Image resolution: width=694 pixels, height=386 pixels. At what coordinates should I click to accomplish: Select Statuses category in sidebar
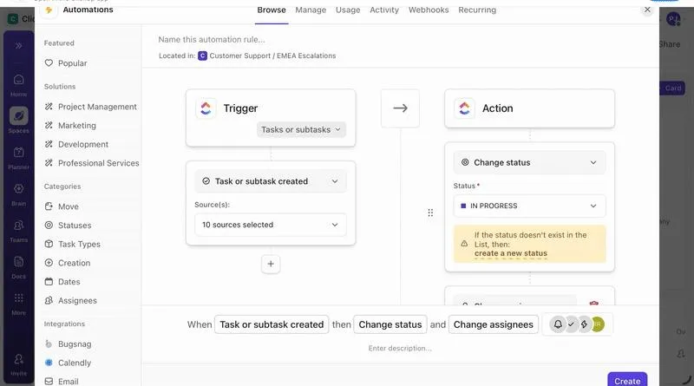pyautogui.click(x=75, y=226)
